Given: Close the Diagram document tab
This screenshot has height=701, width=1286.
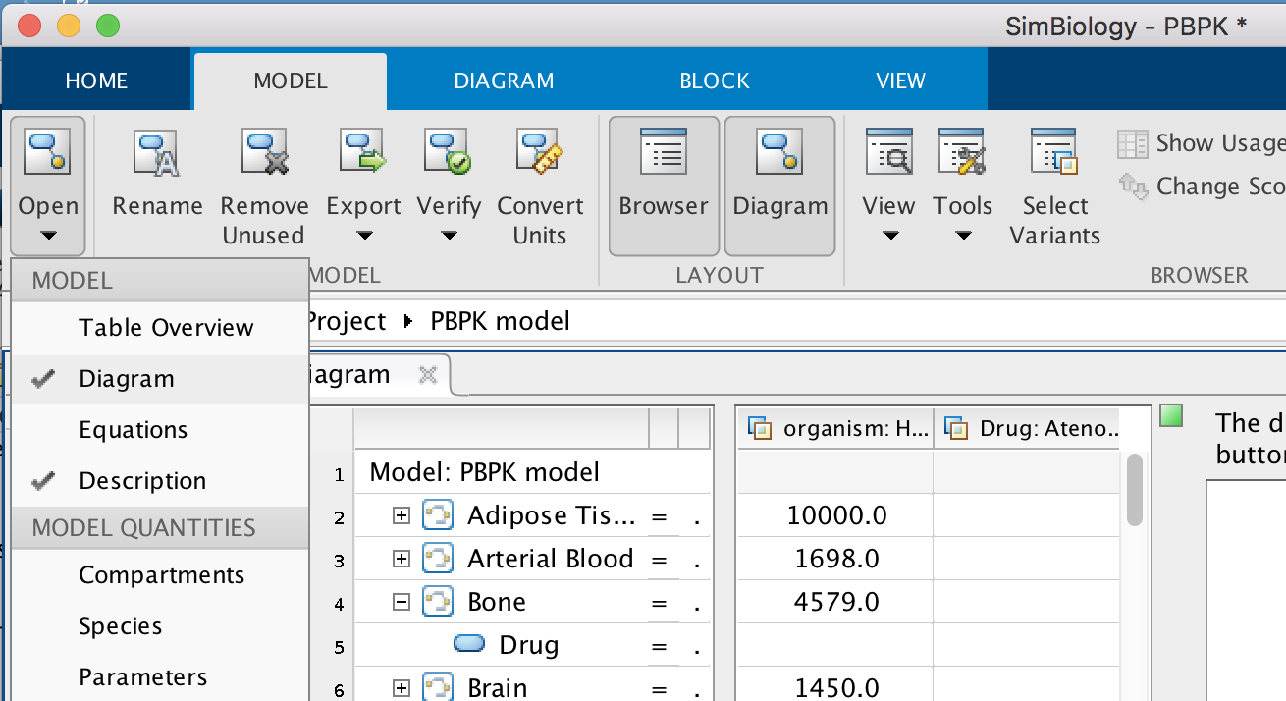Looking at the screenshot, I should 427,374.
